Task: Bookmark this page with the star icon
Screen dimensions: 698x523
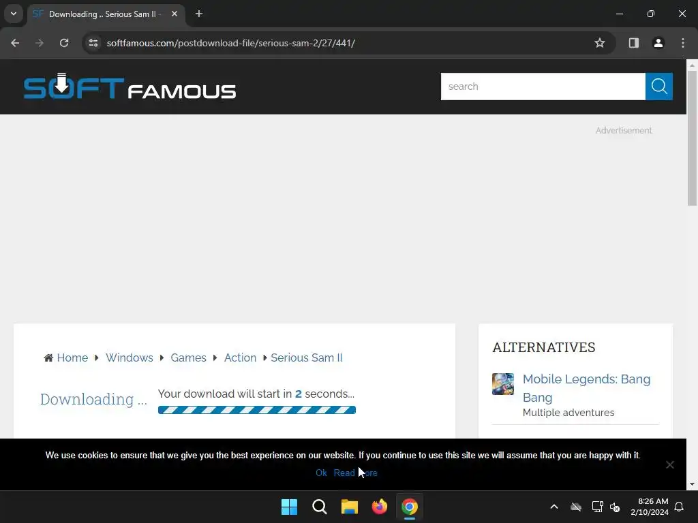Action: point(600,43)
